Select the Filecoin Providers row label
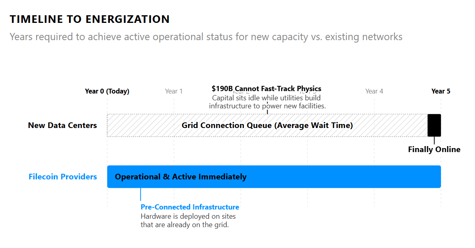 63,177
